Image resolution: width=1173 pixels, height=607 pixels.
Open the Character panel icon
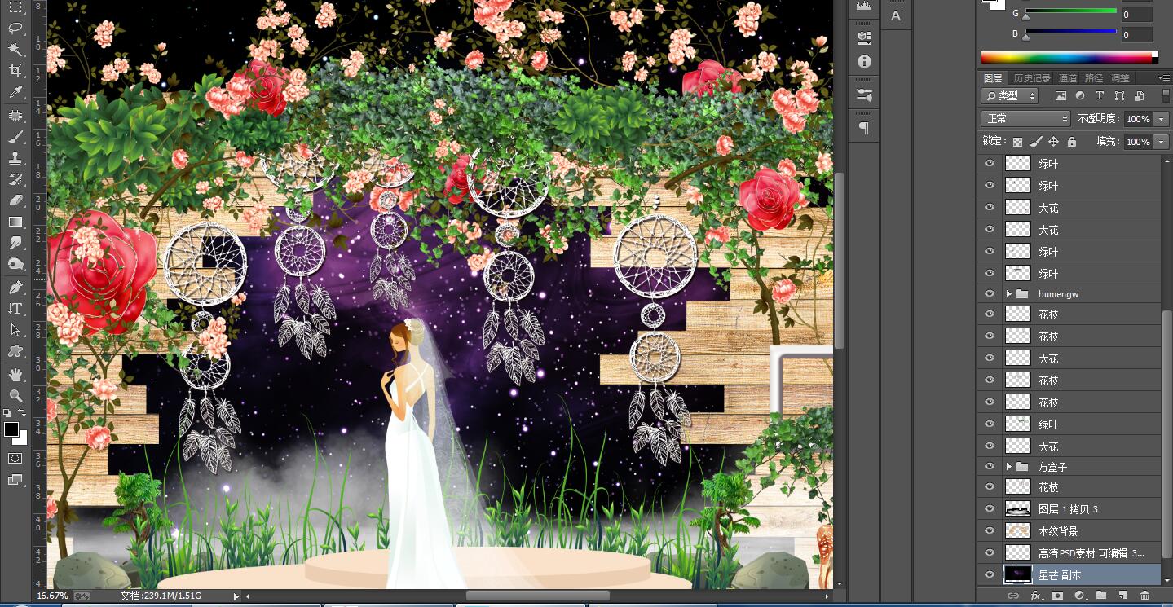(x=897, y=15)
